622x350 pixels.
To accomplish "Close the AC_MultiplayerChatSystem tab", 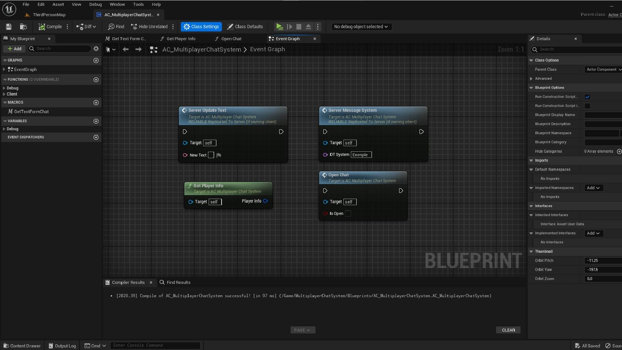I will (x=158, y=15).
